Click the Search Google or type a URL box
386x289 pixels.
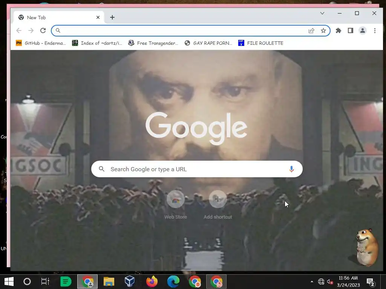(197, 169)
